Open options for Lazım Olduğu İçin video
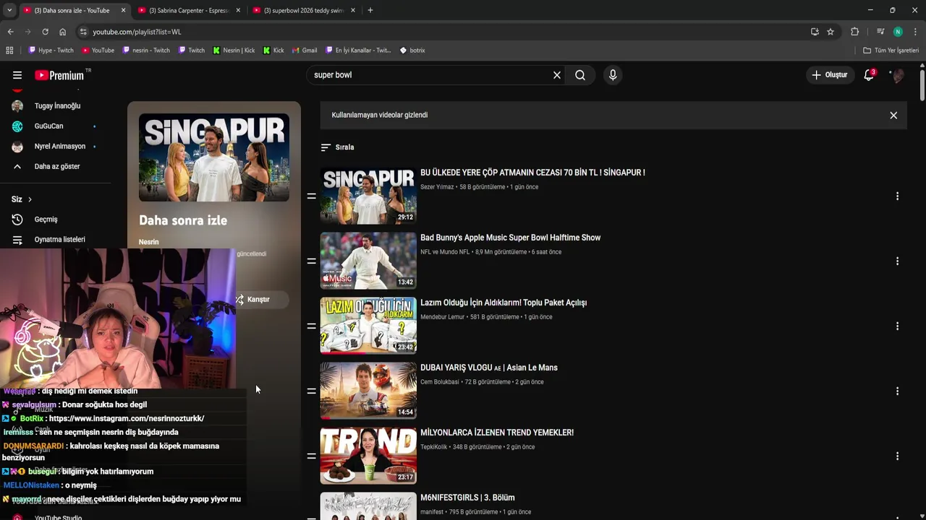The width and height of the screenshot is (926, 520). [x=897, y=326]
